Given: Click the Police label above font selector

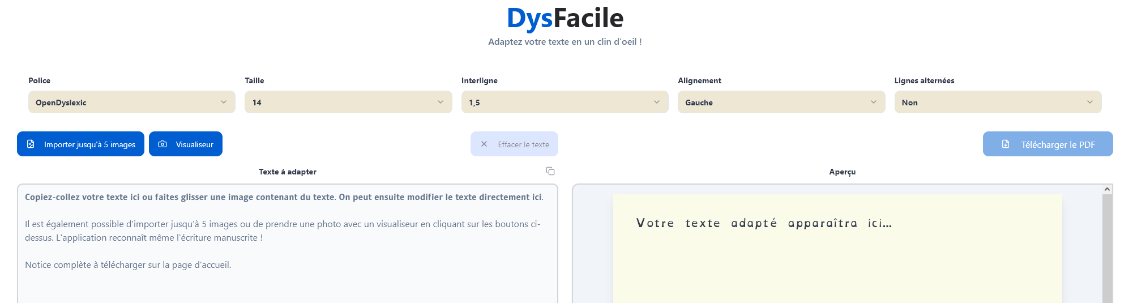Looking at the screenshot, I should (40, 80).
